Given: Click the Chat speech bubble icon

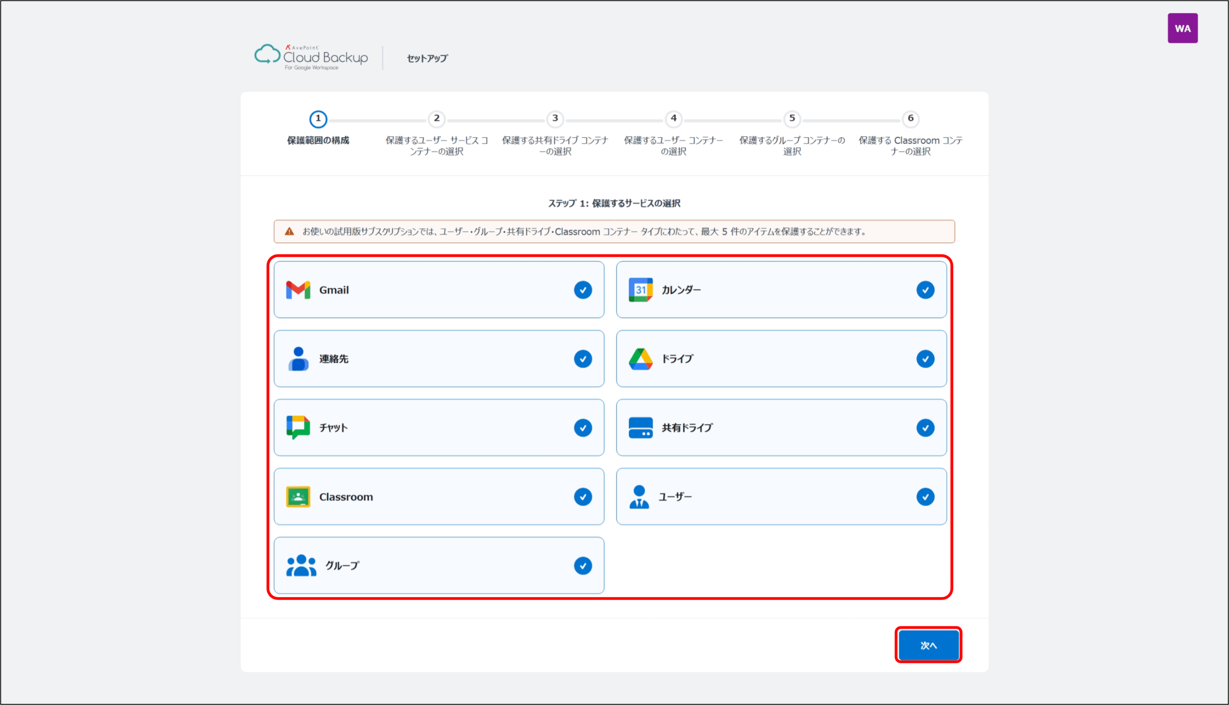Looking at the screenshot, I should 298,428.
